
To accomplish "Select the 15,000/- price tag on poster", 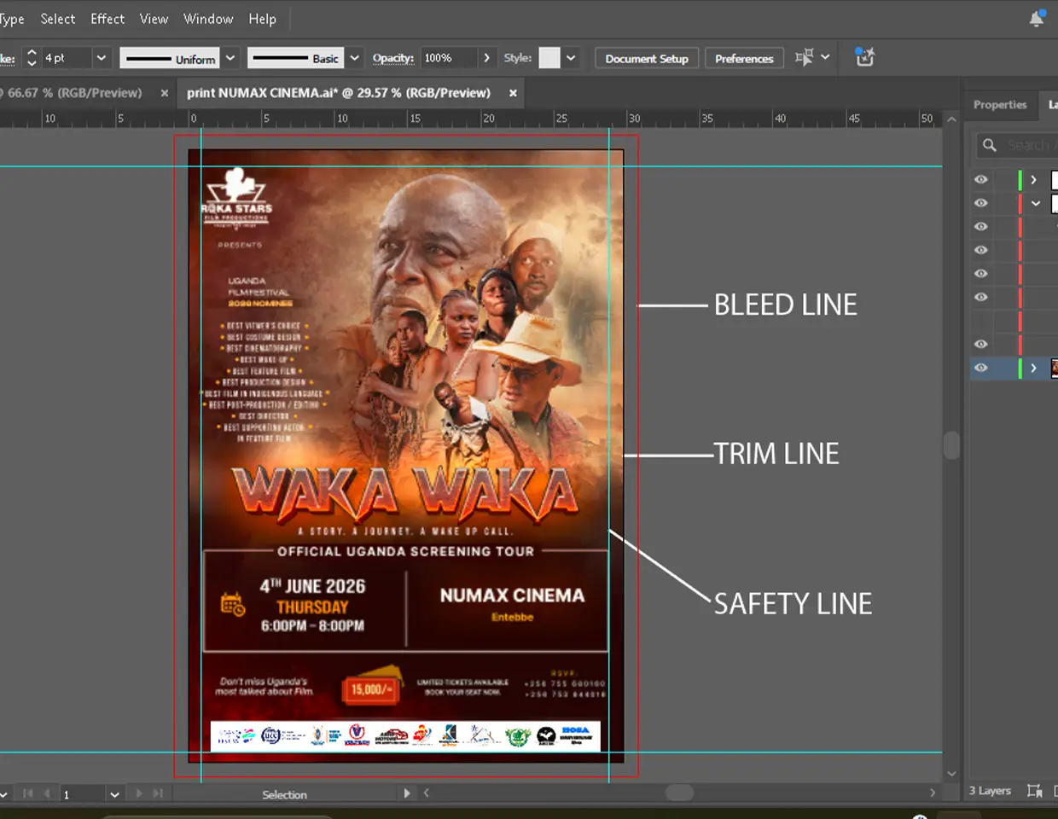I will [372, 688].
